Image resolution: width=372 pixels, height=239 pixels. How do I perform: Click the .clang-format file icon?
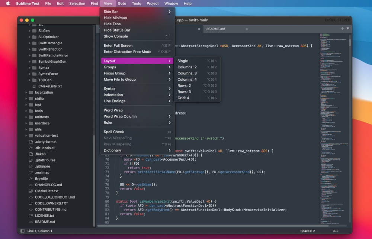pos(31,142)
